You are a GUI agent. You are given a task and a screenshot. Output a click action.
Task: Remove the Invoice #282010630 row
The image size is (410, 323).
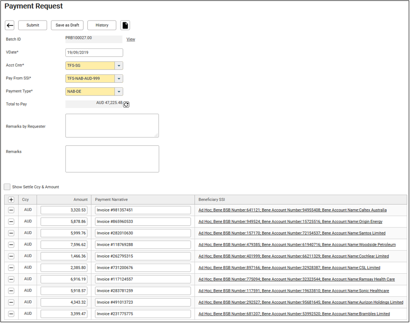click(11, 233)
